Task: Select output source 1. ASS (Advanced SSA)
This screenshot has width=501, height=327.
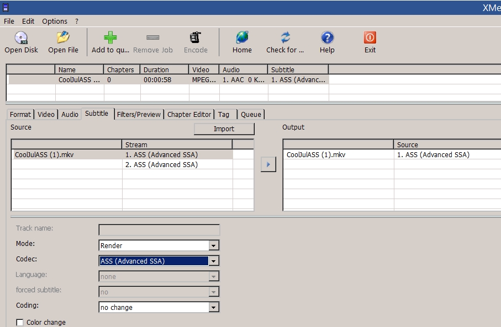Action: tap(433, 155)
